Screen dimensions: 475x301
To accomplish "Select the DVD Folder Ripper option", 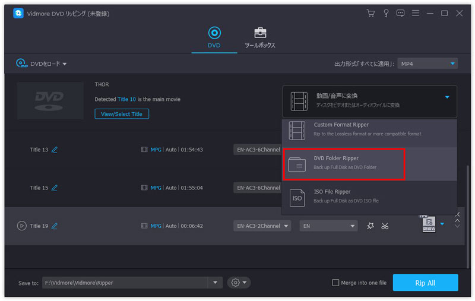I will coord(343,163).
